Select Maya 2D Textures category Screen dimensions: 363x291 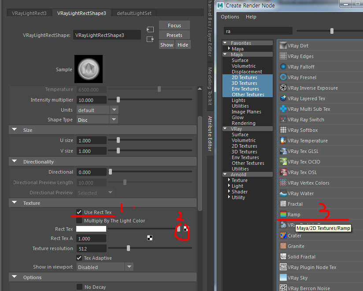244,77
